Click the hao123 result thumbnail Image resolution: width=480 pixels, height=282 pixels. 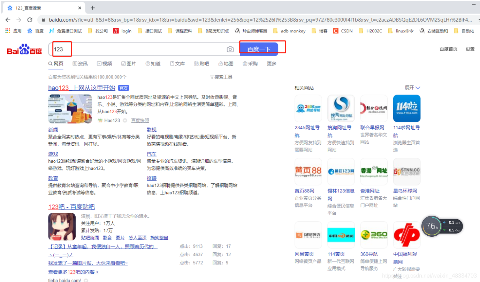(x=70, y=109)
